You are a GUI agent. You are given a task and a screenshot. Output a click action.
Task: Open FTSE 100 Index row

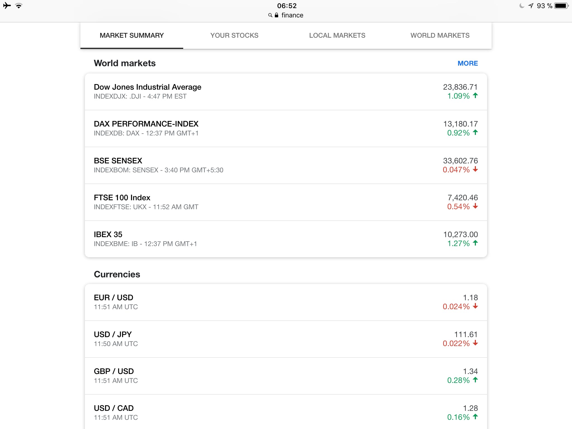pos(286,202)
